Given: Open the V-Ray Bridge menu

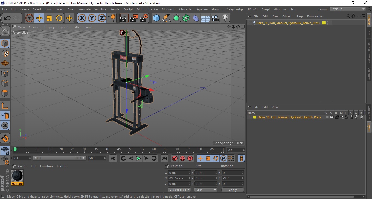Looking at the screenshot, I should click(x=234, y=9).
